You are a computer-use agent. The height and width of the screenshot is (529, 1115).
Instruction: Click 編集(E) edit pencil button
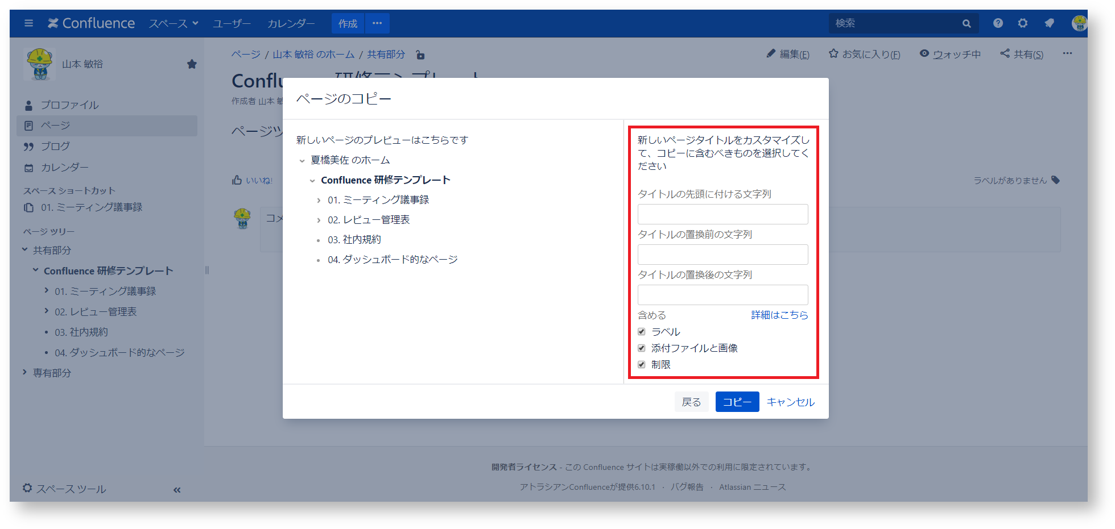tap(788, 54)
